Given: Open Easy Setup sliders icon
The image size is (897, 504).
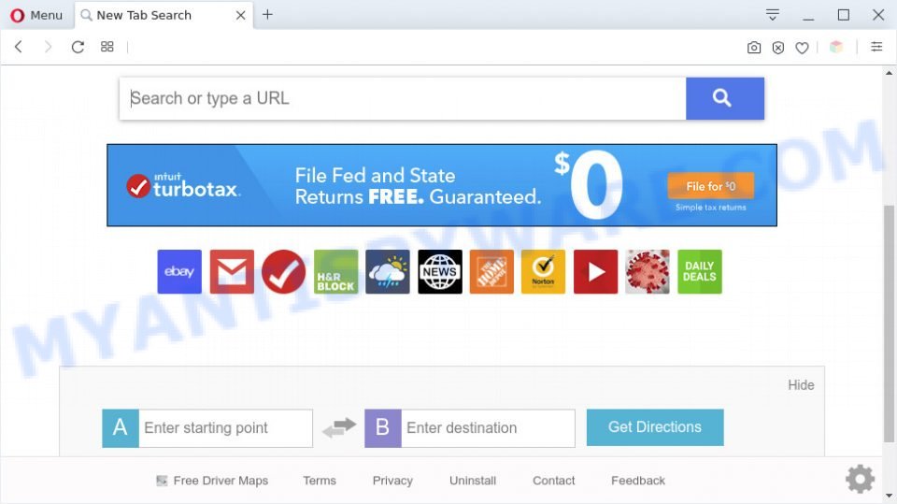Looking at the screenshot, I should point(876,47).
